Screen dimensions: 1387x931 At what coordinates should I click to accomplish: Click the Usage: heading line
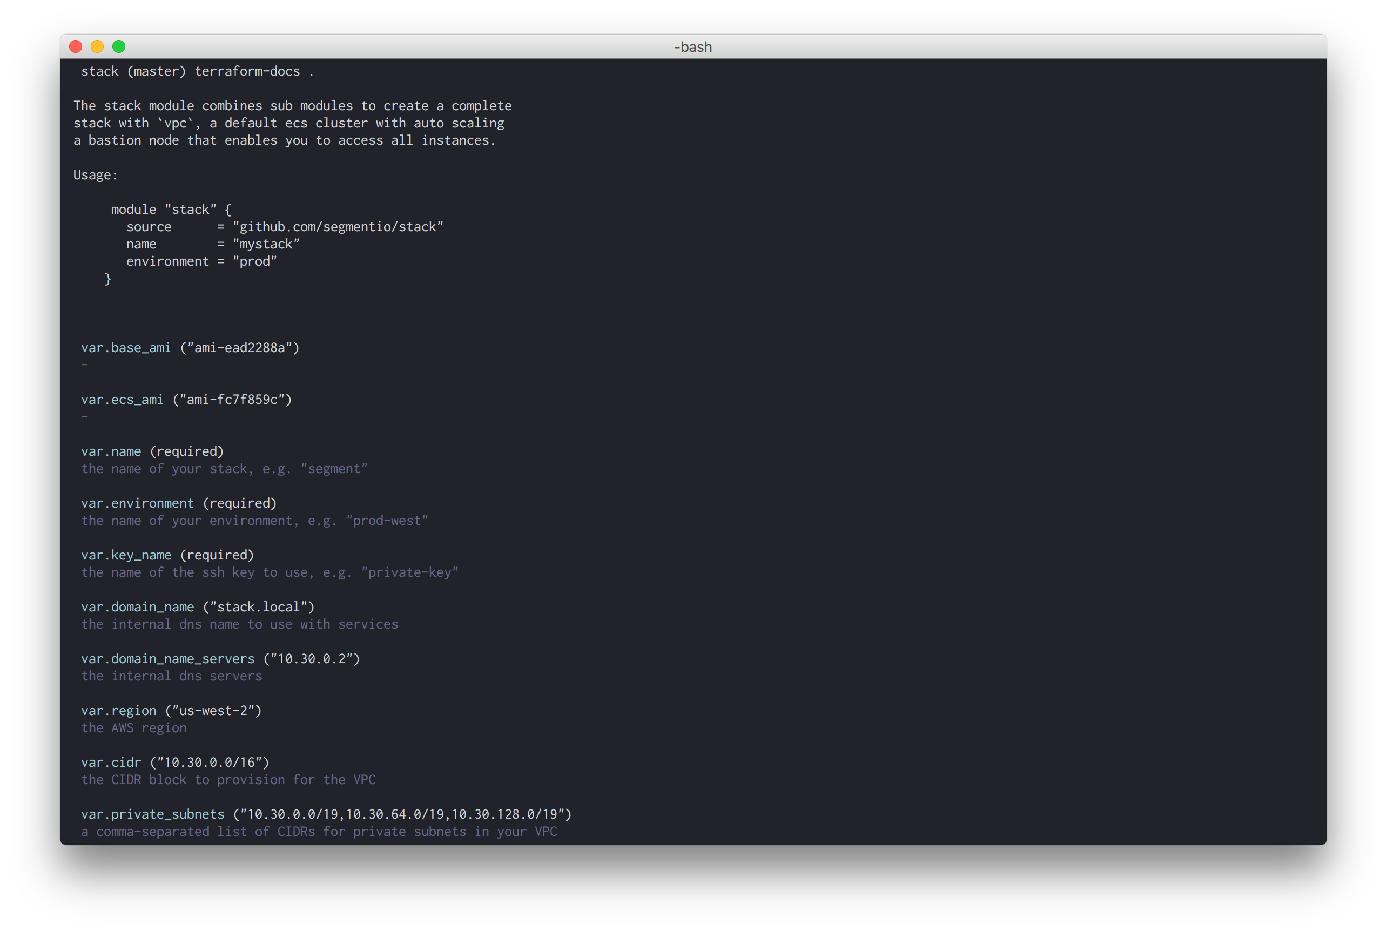pos(96,175)
